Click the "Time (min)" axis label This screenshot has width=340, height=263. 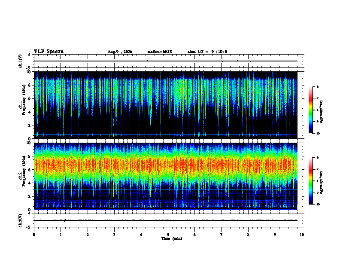(172, 239)
